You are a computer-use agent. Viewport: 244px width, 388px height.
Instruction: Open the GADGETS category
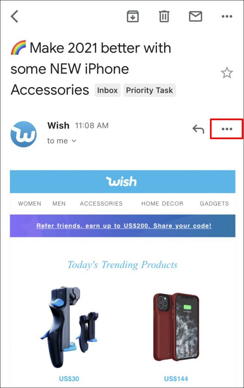point(214,203)
